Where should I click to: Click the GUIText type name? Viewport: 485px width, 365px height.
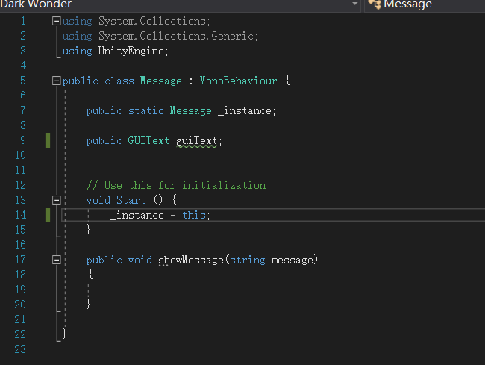coord(148,140)
